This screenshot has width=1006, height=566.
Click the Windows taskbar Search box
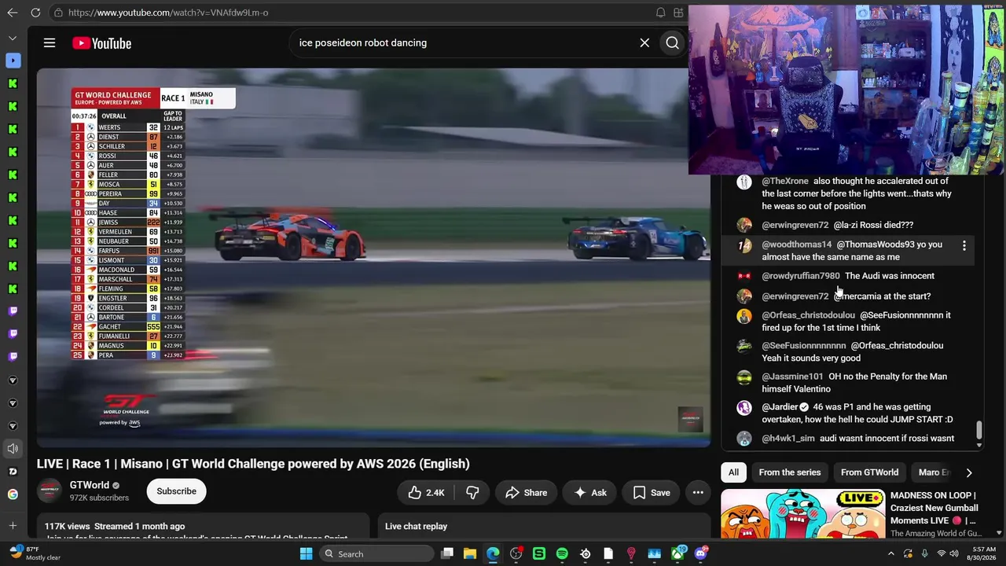pyautogui.click(x=377, y=553)
